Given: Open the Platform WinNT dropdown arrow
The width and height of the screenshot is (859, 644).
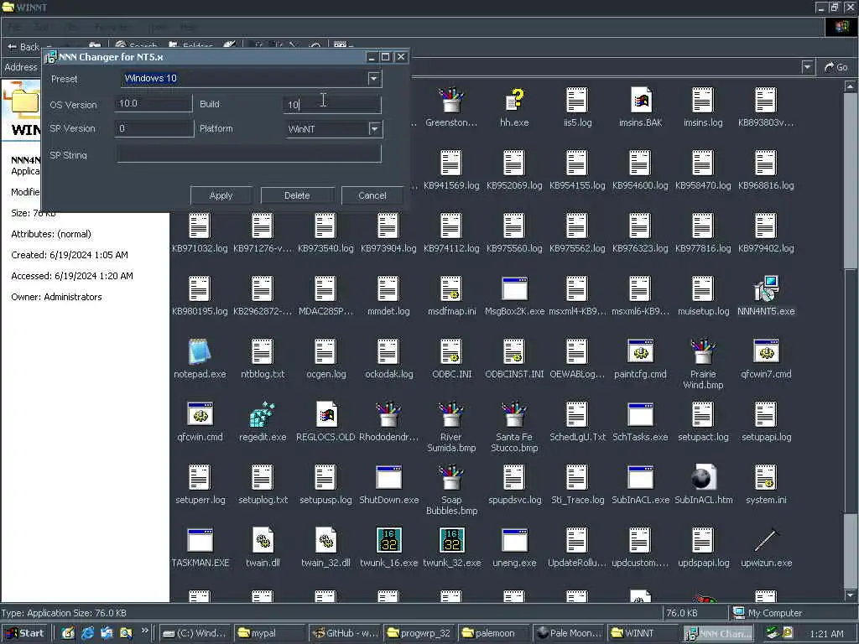Looking at the screenshot, I should [374, 129].
